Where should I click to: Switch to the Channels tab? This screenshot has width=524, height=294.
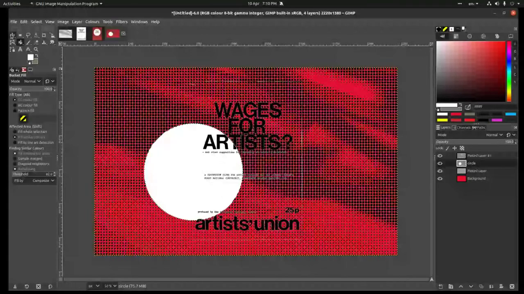461,127
